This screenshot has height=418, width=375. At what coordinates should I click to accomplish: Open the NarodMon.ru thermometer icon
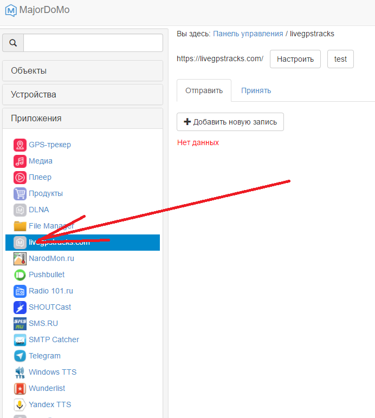click(20, 259)
